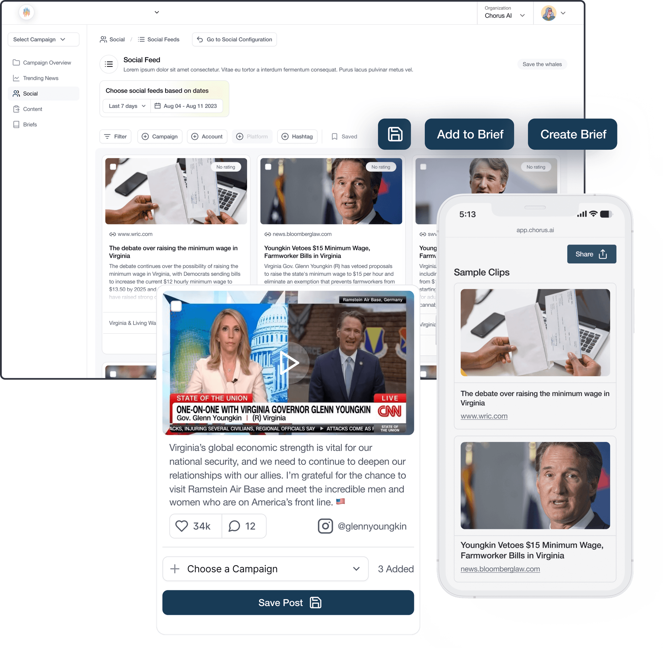The image size is (663, 648).
Task: Expand the Select Campaign dropdown
Action: pyautogui.click(x=39, y=39)
